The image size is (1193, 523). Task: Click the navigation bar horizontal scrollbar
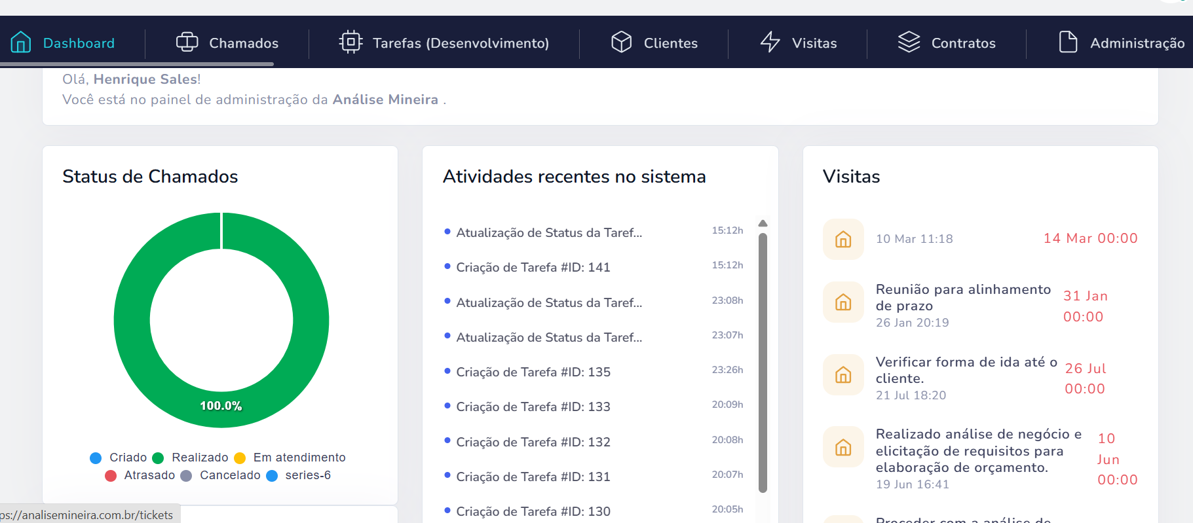137,64
